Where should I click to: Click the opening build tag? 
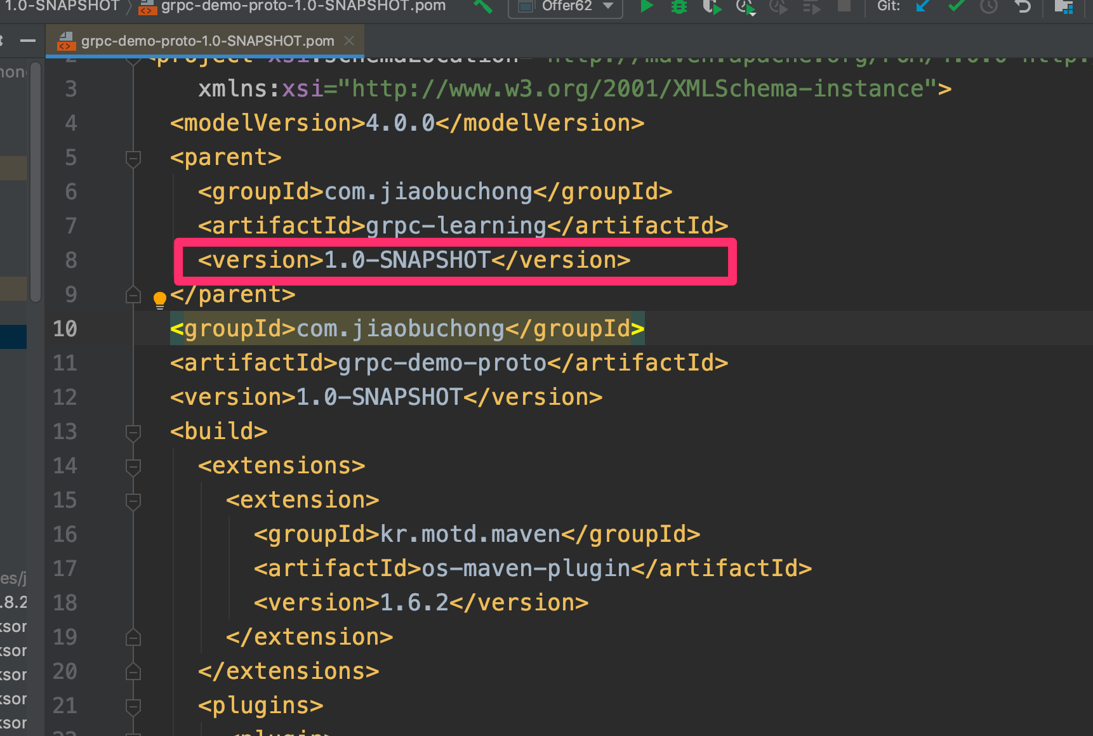(218, 431)
